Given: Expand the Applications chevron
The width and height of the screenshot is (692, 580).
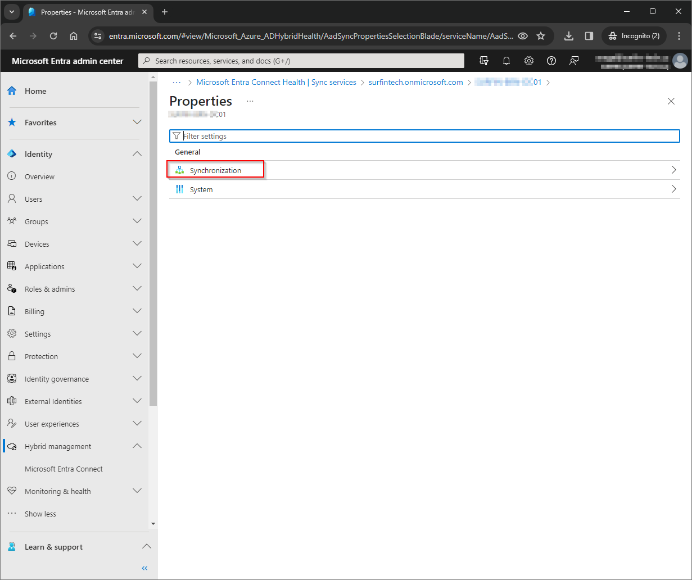Looking at the screenshot, I should click(x=137, y=266).
